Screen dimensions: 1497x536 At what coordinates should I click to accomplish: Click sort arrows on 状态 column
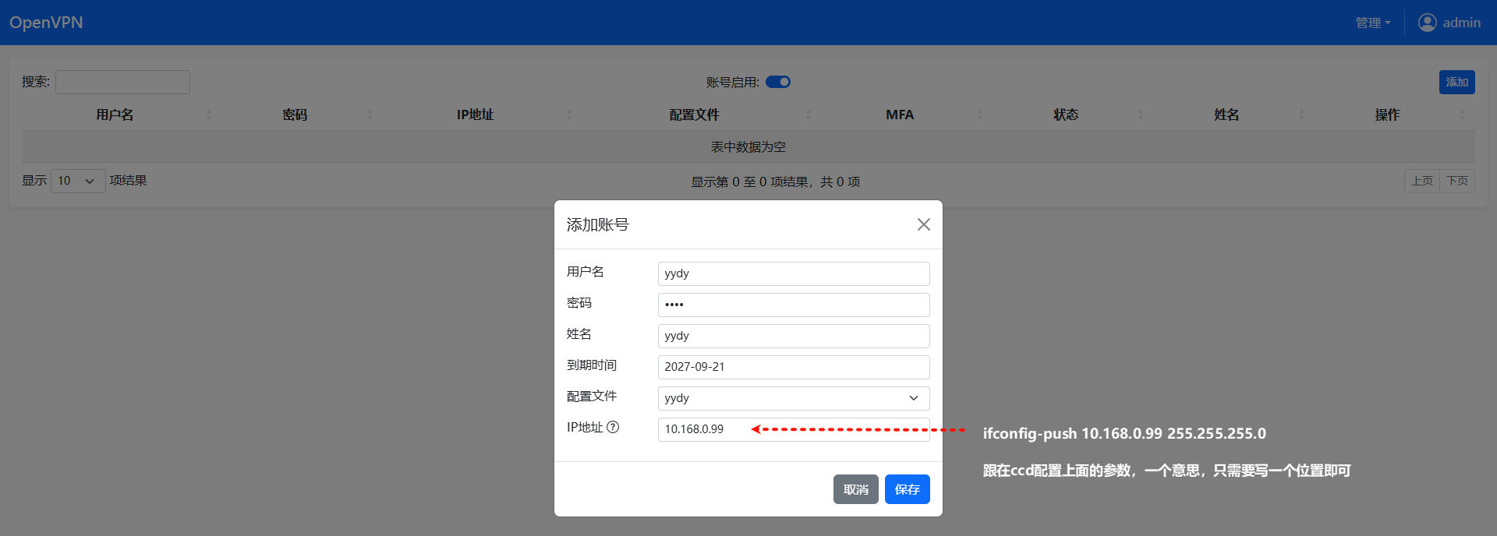pyautogui.click(x=1141, y=115)
